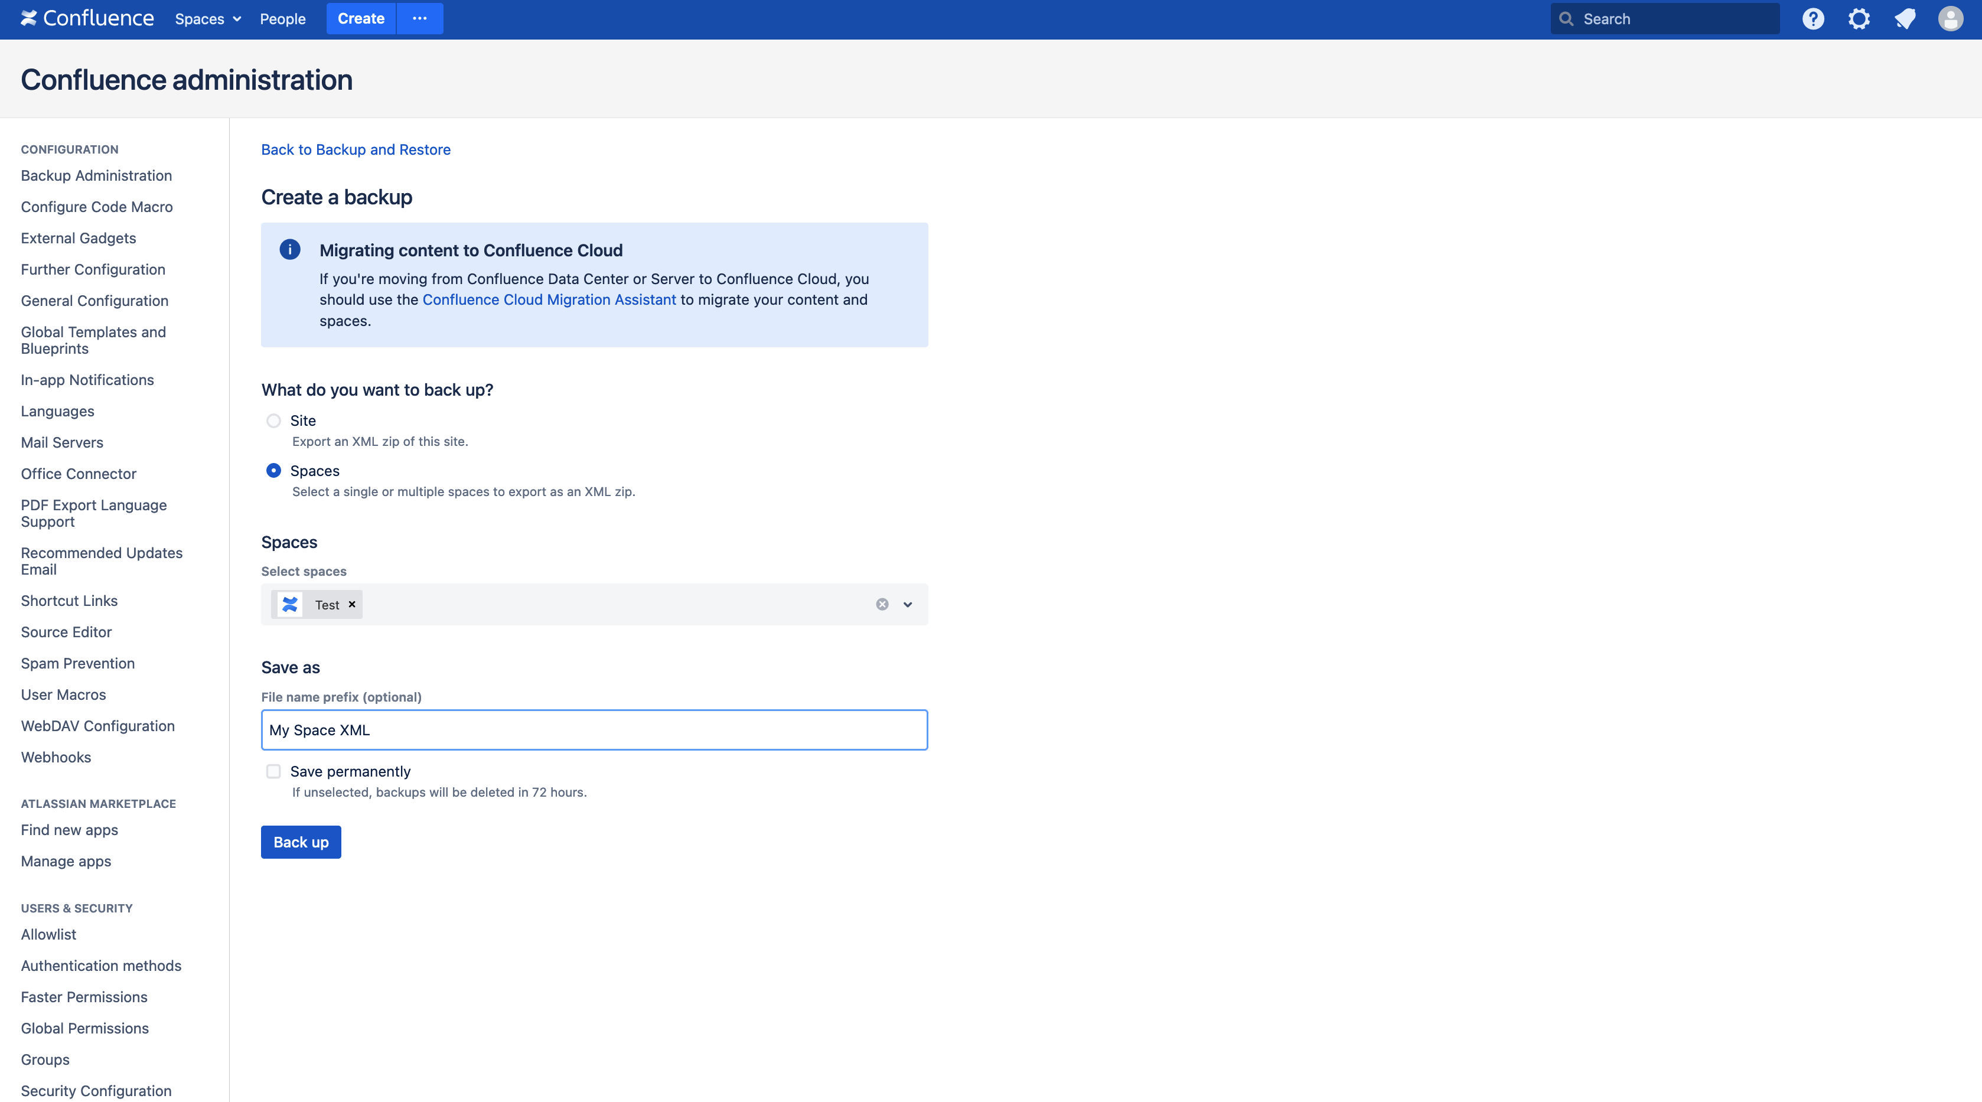Image resolution: width=1982 pixels, height=1102 pixels.
Task: Open the Spaces menu in header
Action: click(x=208, y=18)
